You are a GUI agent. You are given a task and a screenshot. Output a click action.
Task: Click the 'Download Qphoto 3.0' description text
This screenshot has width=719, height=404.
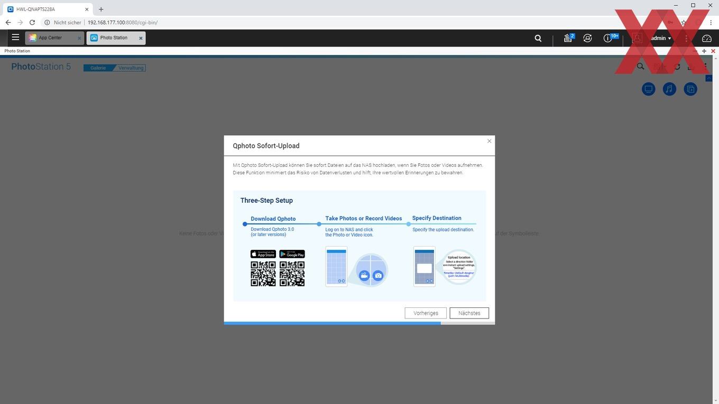pyautogui.click(x=272, y=232)
